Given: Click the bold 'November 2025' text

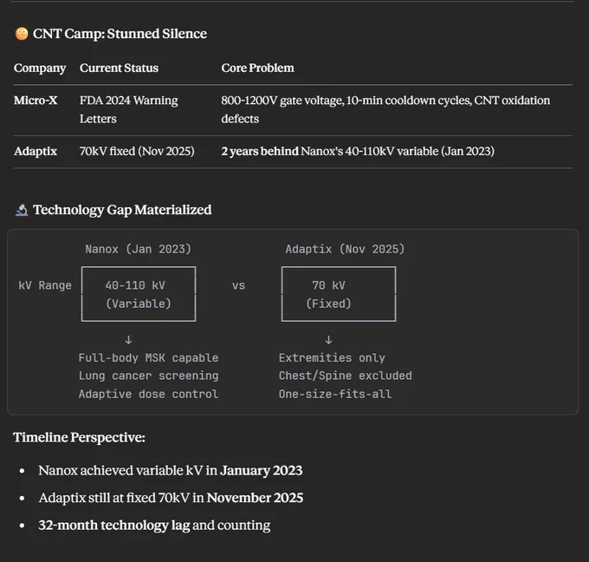Looking at the screenshot, I should tap(255, 498).
